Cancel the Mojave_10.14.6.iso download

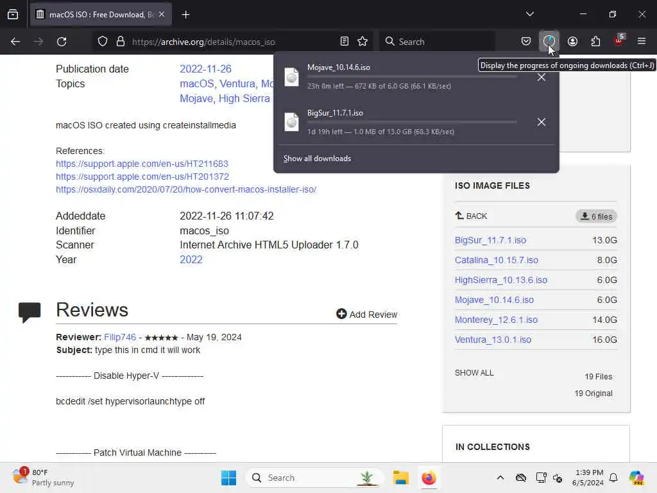[x=542, y=77]
